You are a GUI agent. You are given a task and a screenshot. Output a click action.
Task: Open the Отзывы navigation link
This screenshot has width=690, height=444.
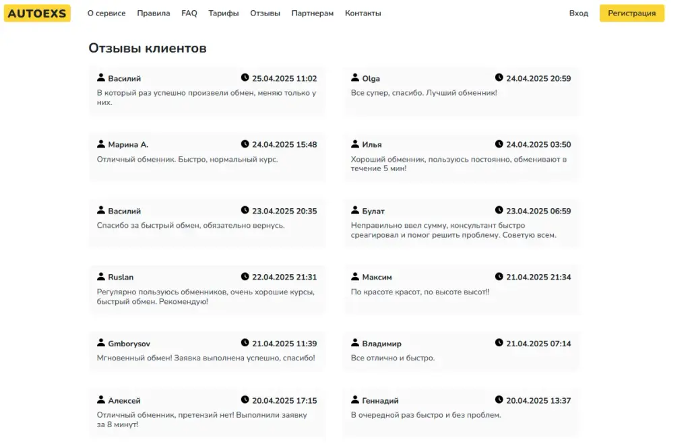[265, 13]
